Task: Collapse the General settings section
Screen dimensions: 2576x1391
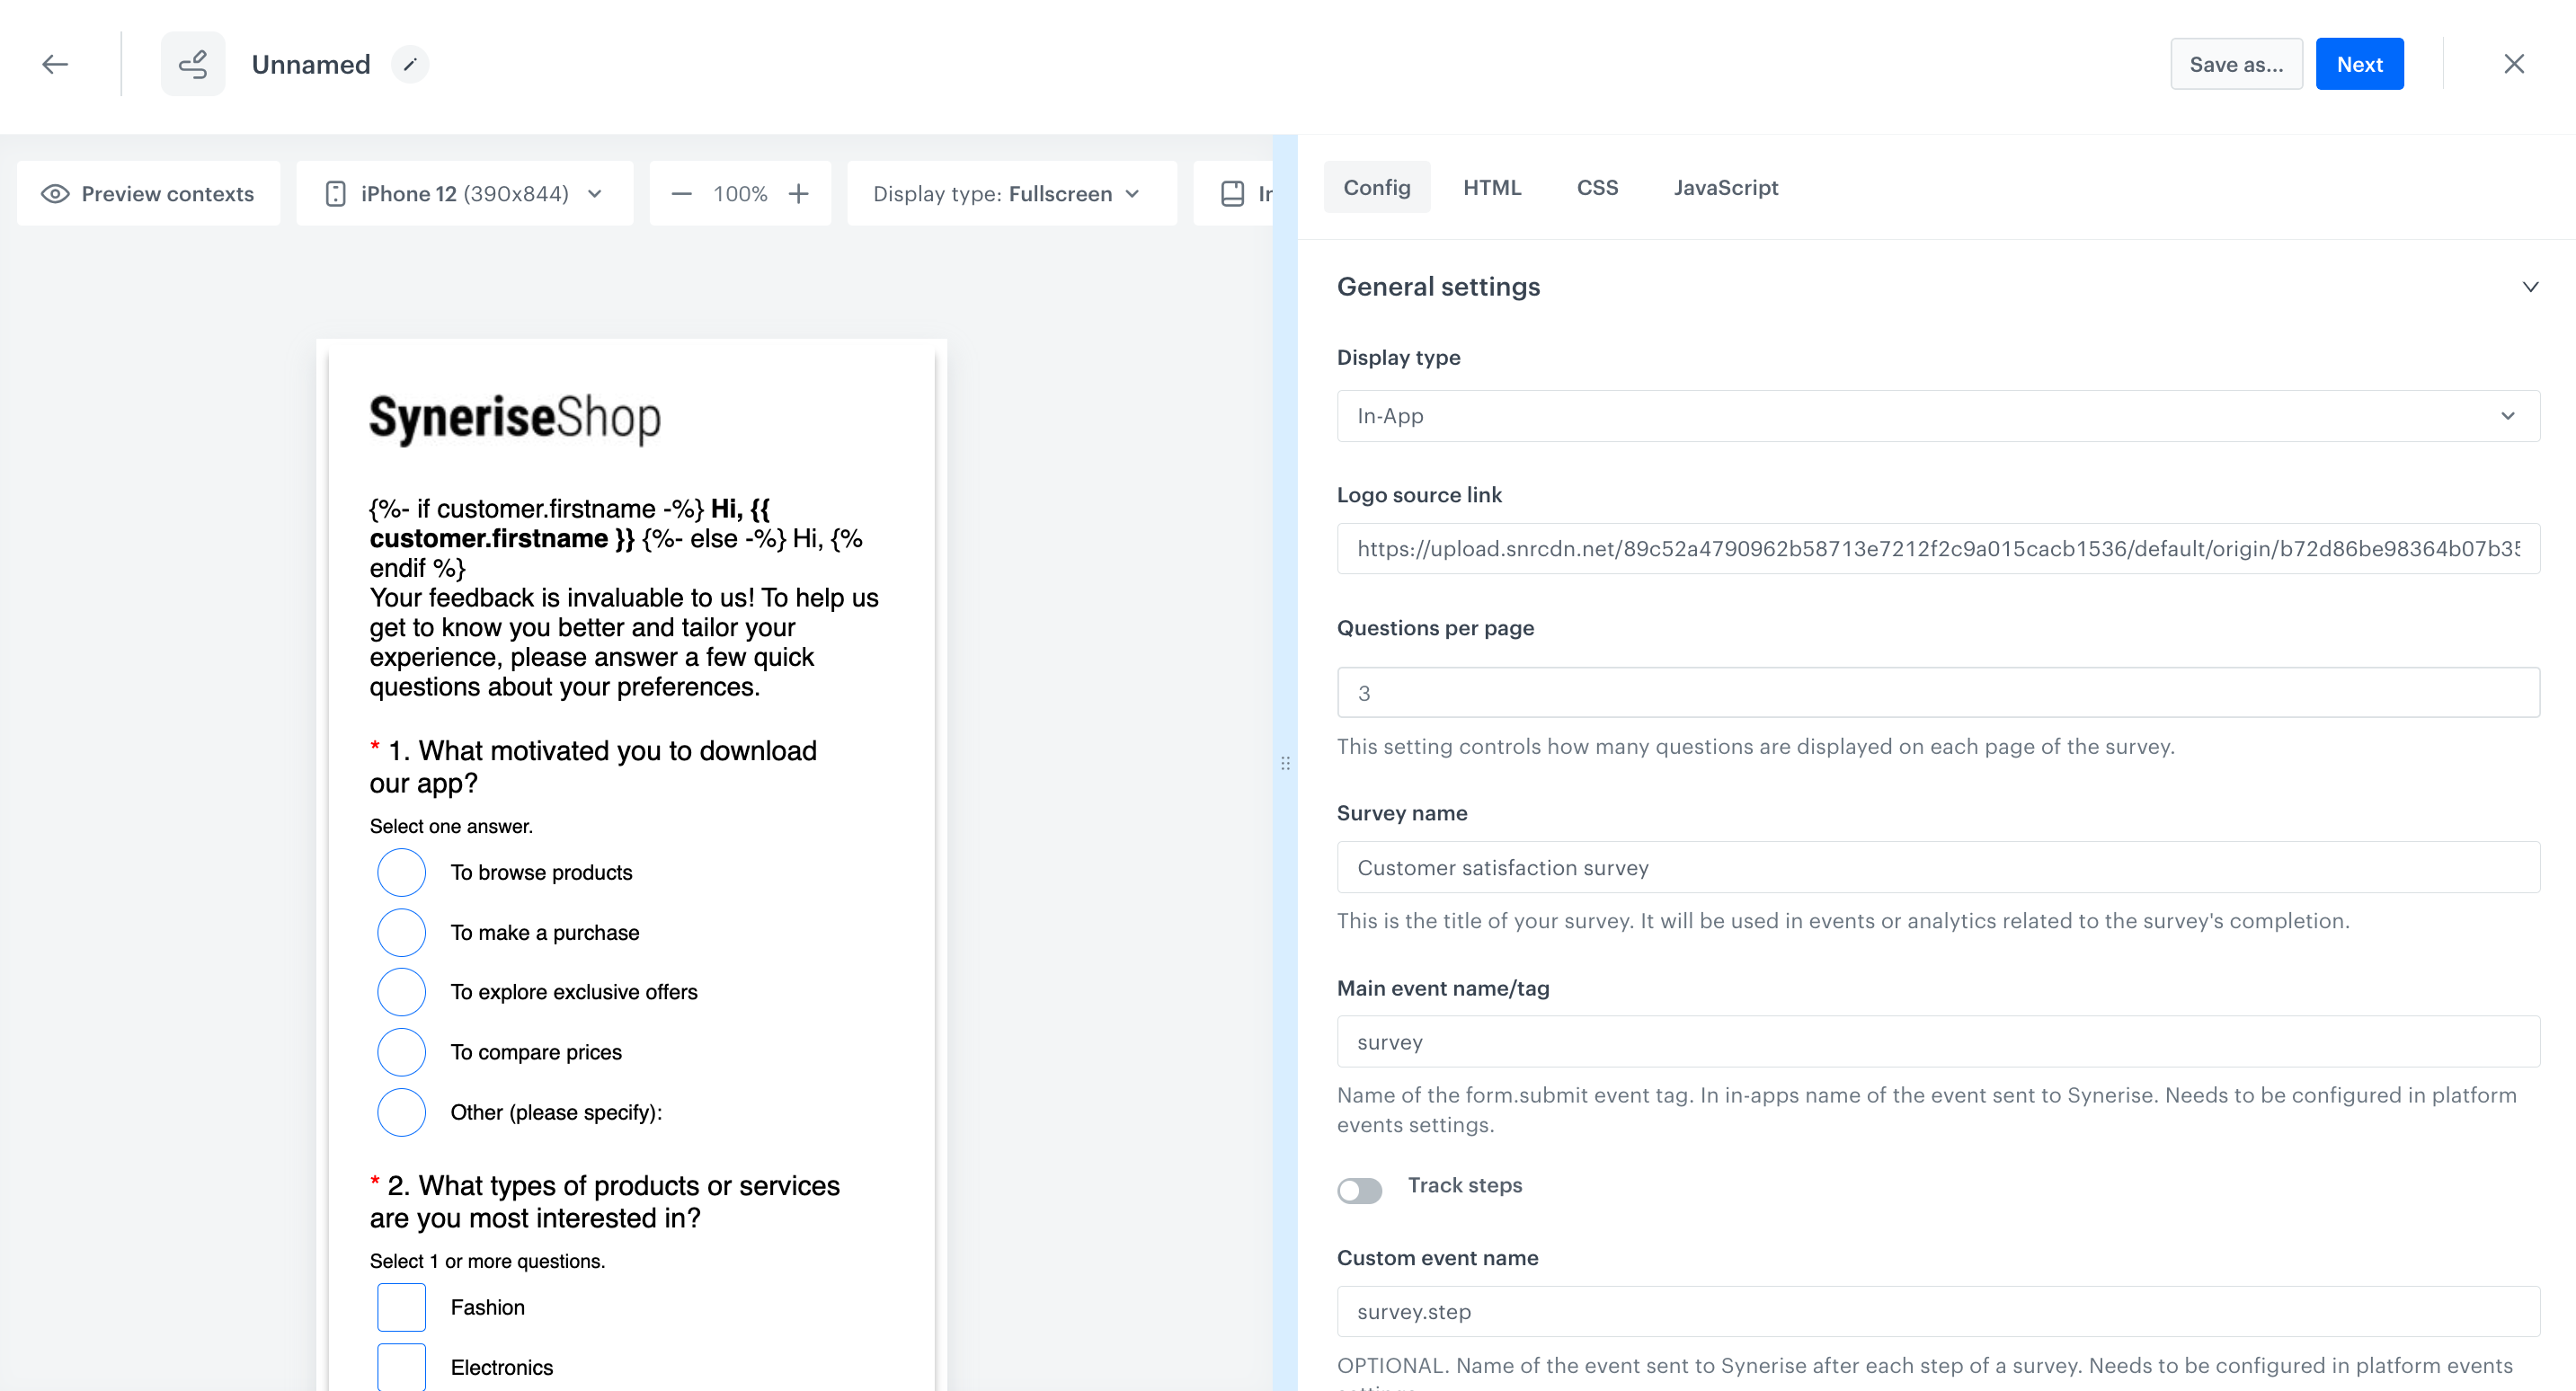Action: [2529, 287]
